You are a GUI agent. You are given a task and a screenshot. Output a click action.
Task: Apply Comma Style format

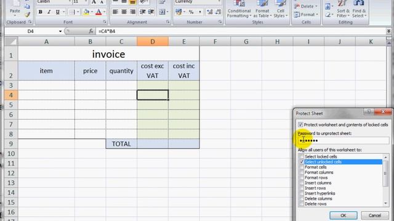(x=199, y=12)
